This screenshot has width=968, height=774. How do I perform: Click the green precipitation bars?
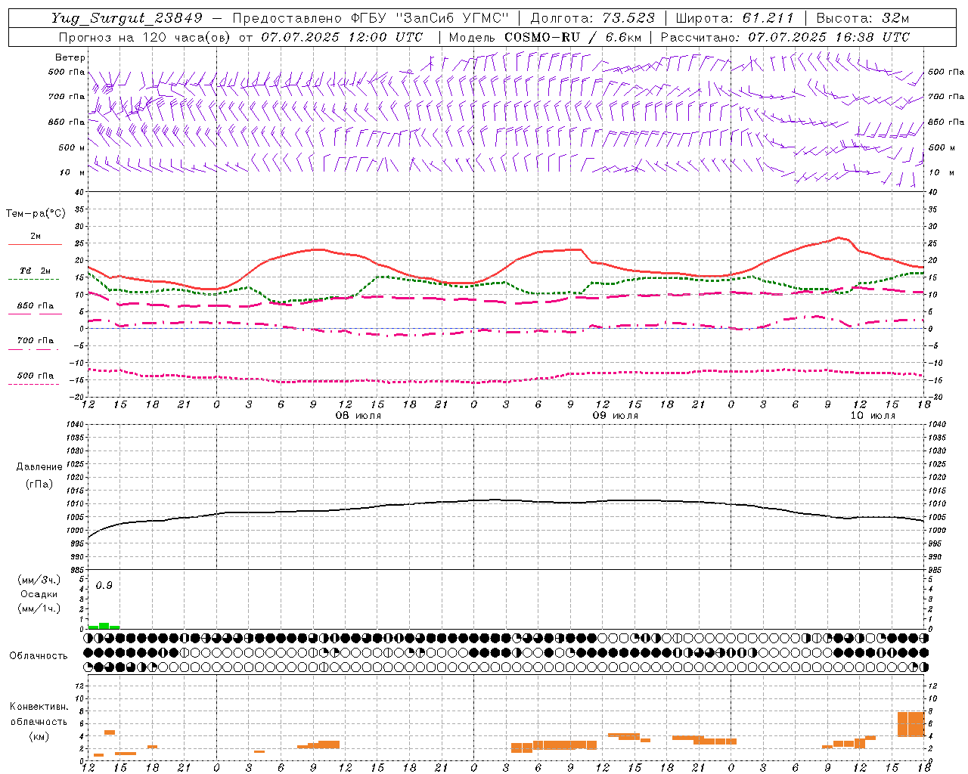[x=104, y=626]
